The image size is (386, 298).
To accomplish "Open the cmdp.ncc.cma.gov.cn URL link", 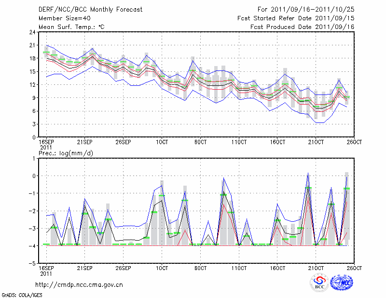I will click(x=79, y=285).
